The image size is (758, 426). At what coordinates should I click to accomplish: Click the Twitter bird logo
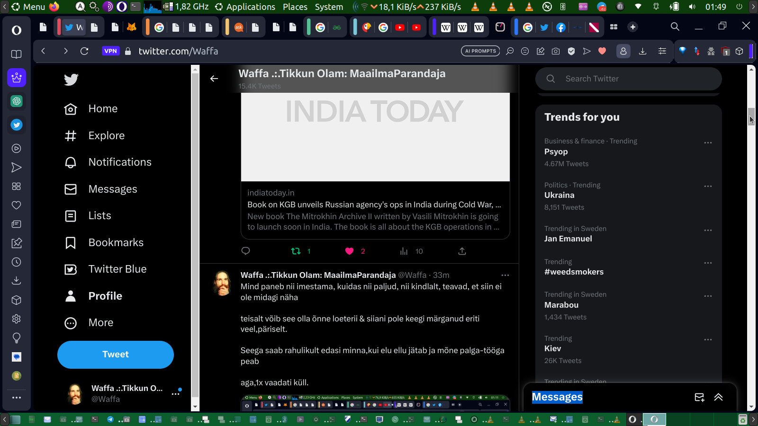[71, 80]
